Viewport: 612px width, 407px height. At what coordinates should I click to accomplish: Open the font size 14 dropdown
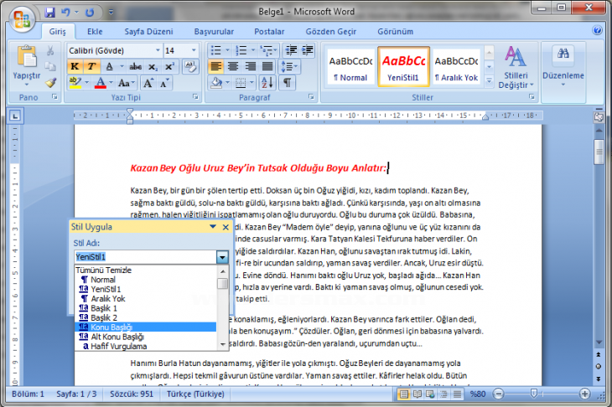[194, 50]
